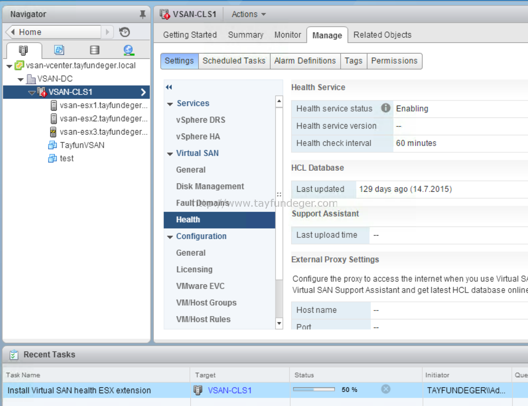The height and width of the screenshot is (406, 528).
Task: Open vSphere HA settings
Action: coord(198,137)
